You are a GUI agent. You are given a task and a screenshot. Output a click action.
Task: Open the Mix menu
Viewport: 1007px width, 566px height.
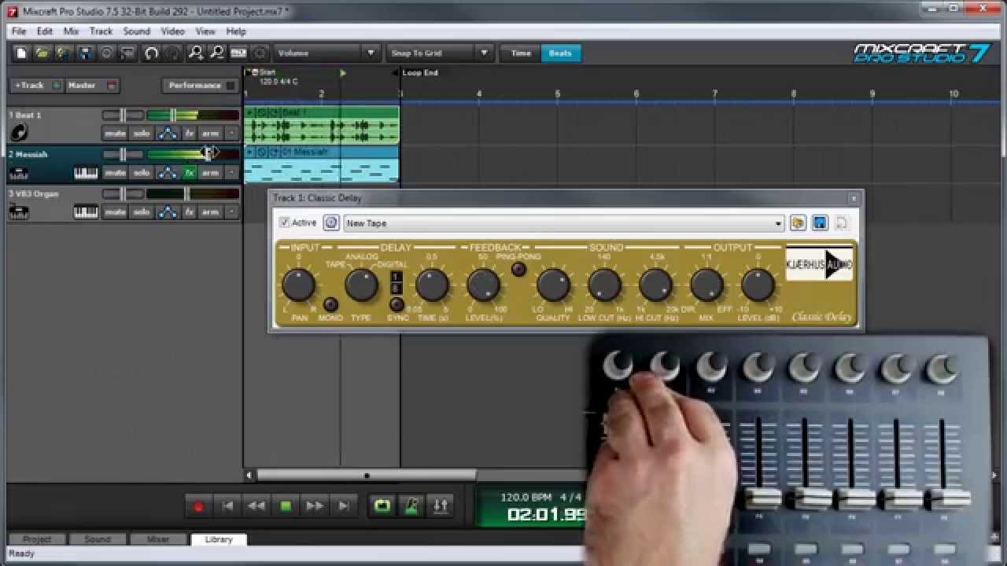(71, 31)
